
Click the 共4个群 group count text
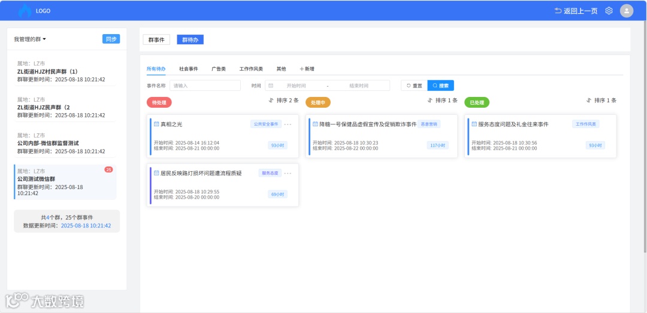(x=52, y=217)
